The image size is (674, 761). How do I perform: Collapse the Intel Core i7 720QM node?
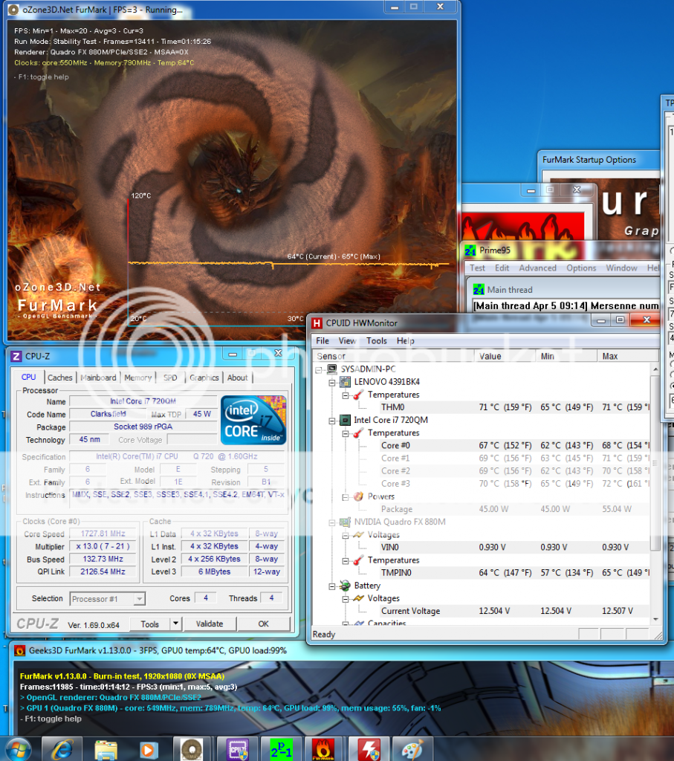point(333,420)
